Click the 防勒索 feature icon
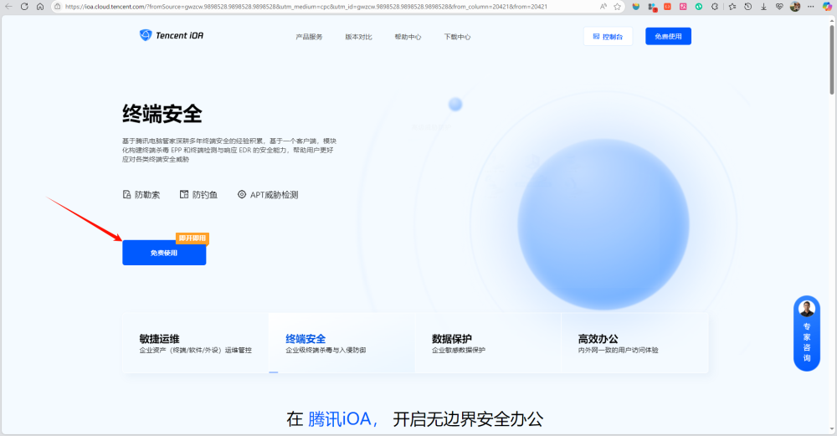The height and width of the screenshot is (436, 837). 126,195
